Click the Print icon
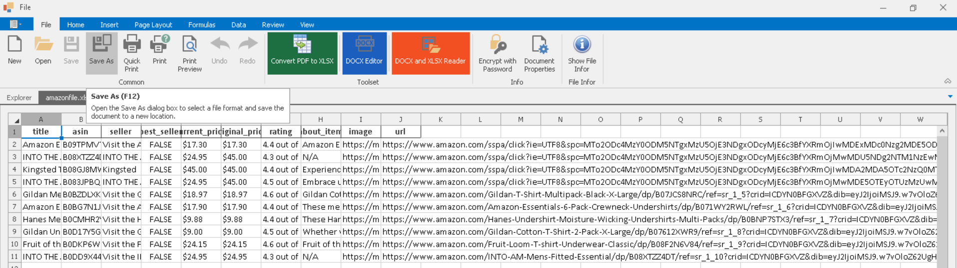The width and height of the screenshot is (957, 268). (x=160, y=50)
